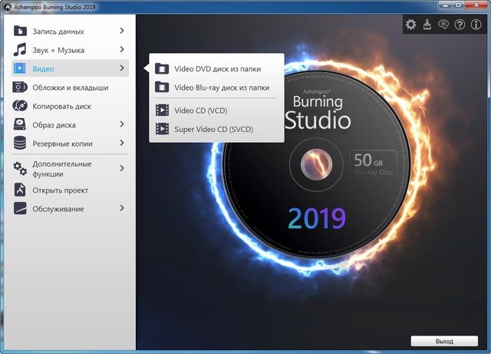Click the speech bubble feedback icon
The image size is (491, 354).
[443, 24]
